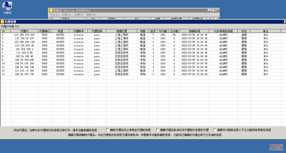Sort by the 代理IP column header
The image size is (286, 153).
[x=24, y=31]
